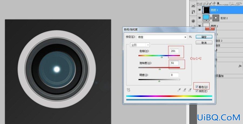Image resolution: width=243 pixels, height=124 pixels.
Task: Click the upper rainbow color bar in dialog
Action: click(169, 96)
